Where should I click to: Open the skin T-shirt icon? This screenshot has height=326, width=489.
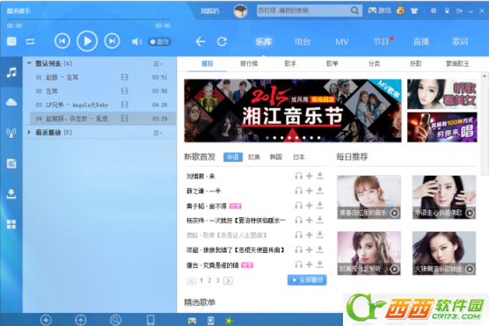tap(414, 11)
